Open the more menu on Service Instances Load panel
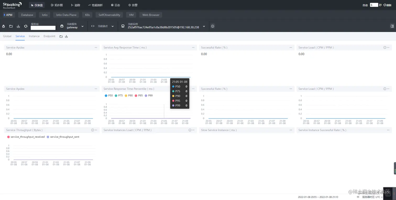Screen dimensions: 396x200 pyautogui.click(x=193, y=130)
